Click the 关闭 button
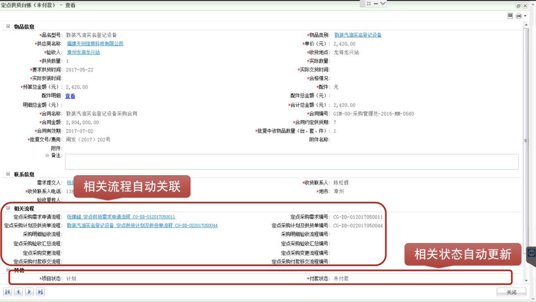This screenshot has height=302, width=536. click(511, 292)
